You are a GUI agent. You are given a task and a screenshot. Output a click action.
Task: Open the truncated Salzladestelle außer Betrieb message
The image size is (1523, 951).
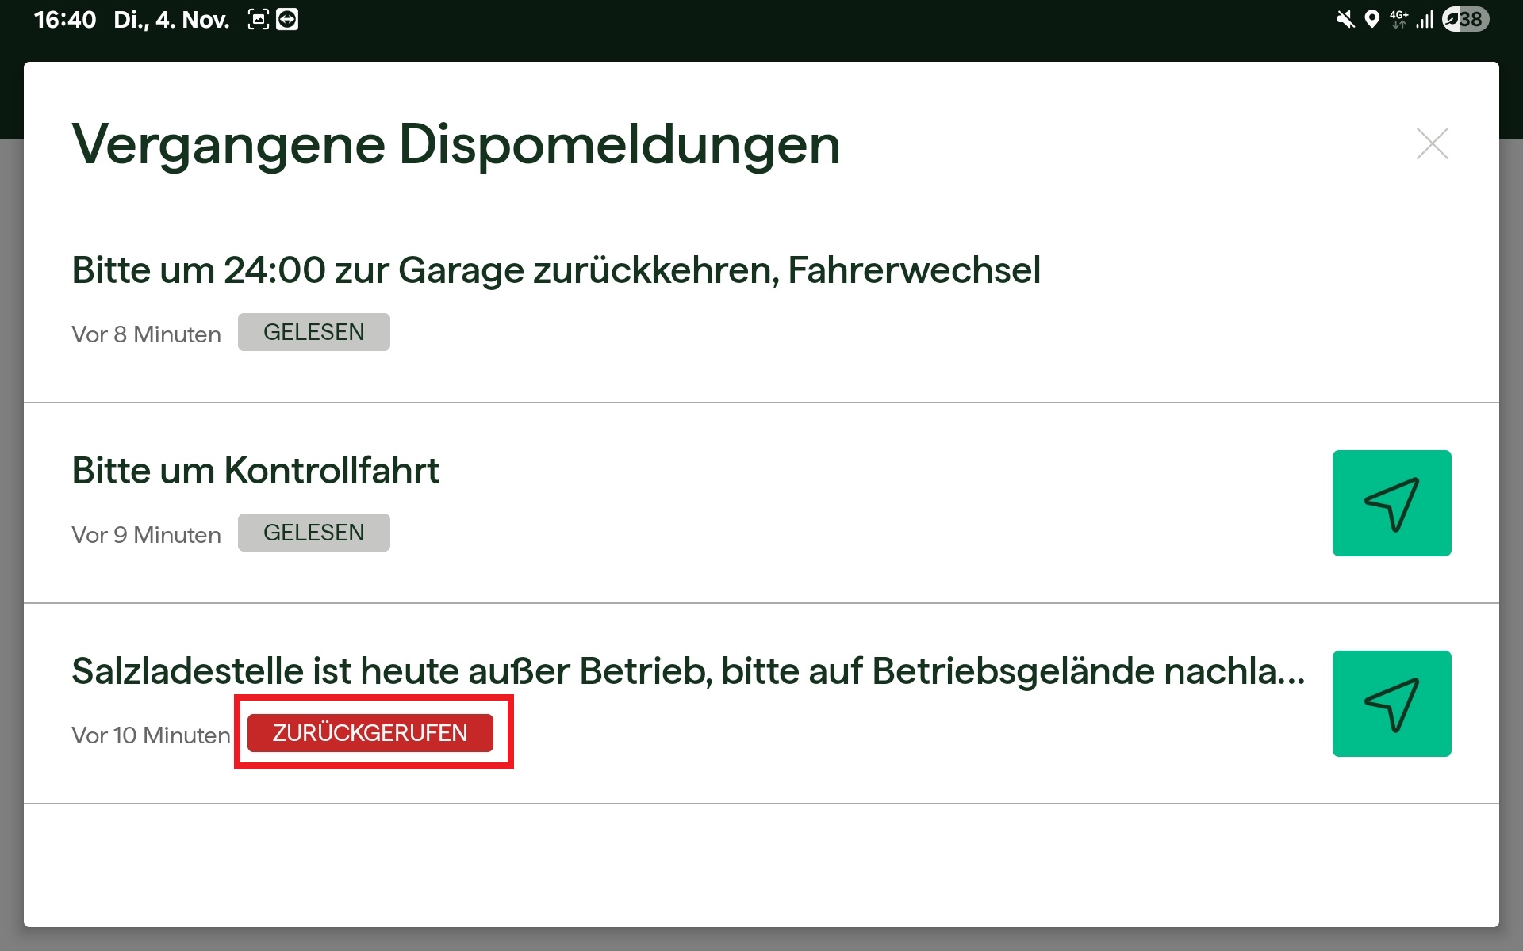[x=687, y=671]
